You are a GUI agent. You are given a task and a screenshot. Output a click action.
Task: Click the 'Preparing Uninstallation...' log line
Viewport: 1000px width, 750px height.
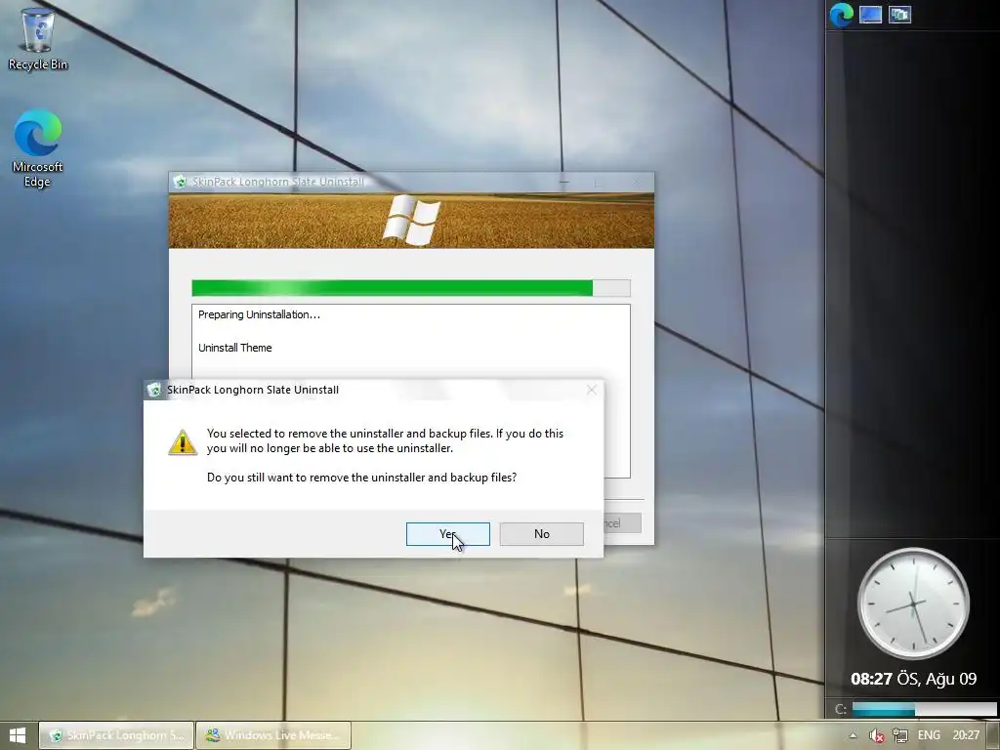pos(259,314)
